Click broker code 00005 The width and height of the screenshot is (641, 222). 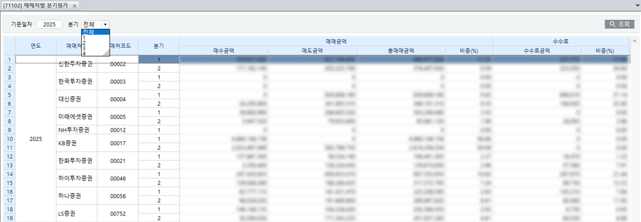pos(118,117)
